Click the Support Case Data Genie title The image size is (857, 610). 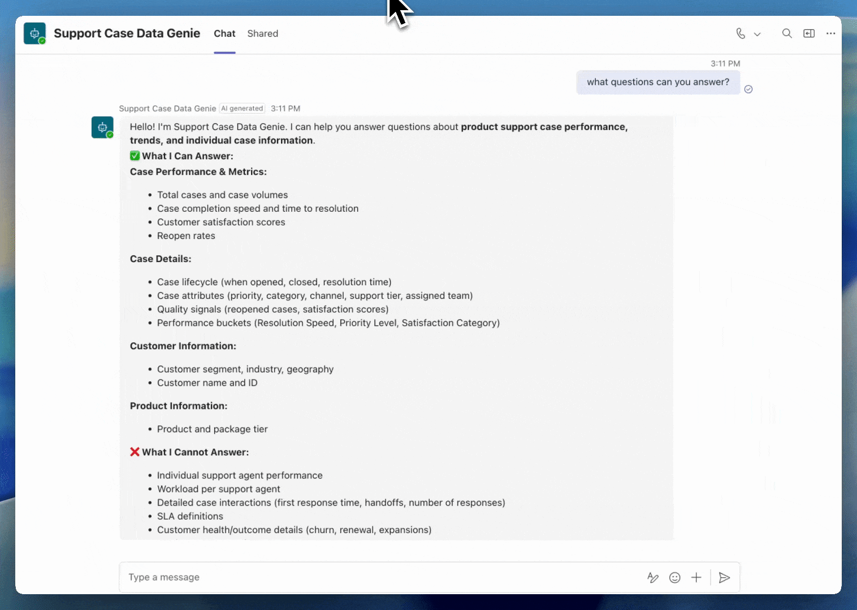coord(127,33)
